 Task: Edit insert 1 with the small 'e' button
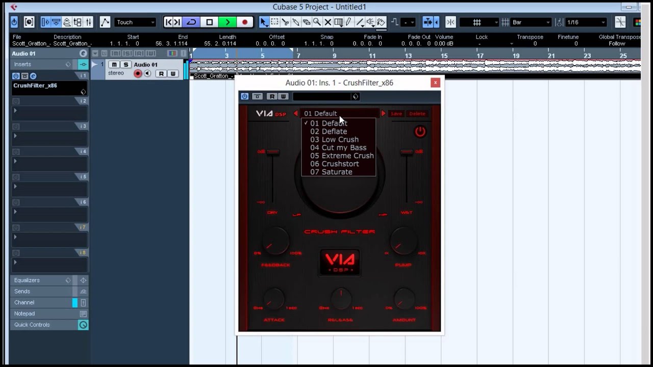pos(33,76)
